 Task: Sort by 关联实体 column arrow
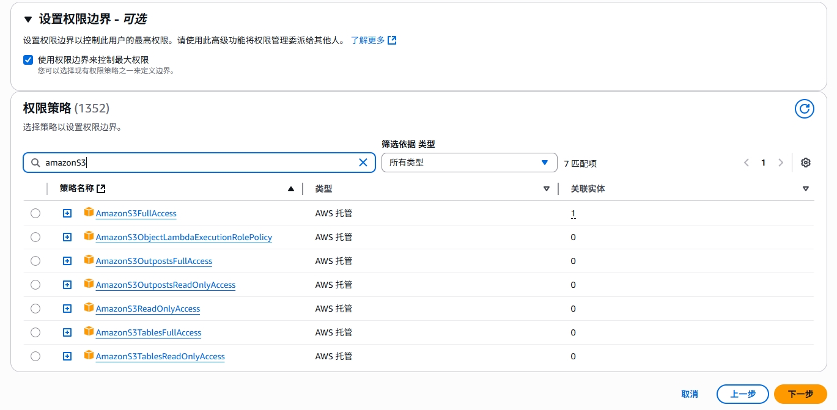point(806,189)
